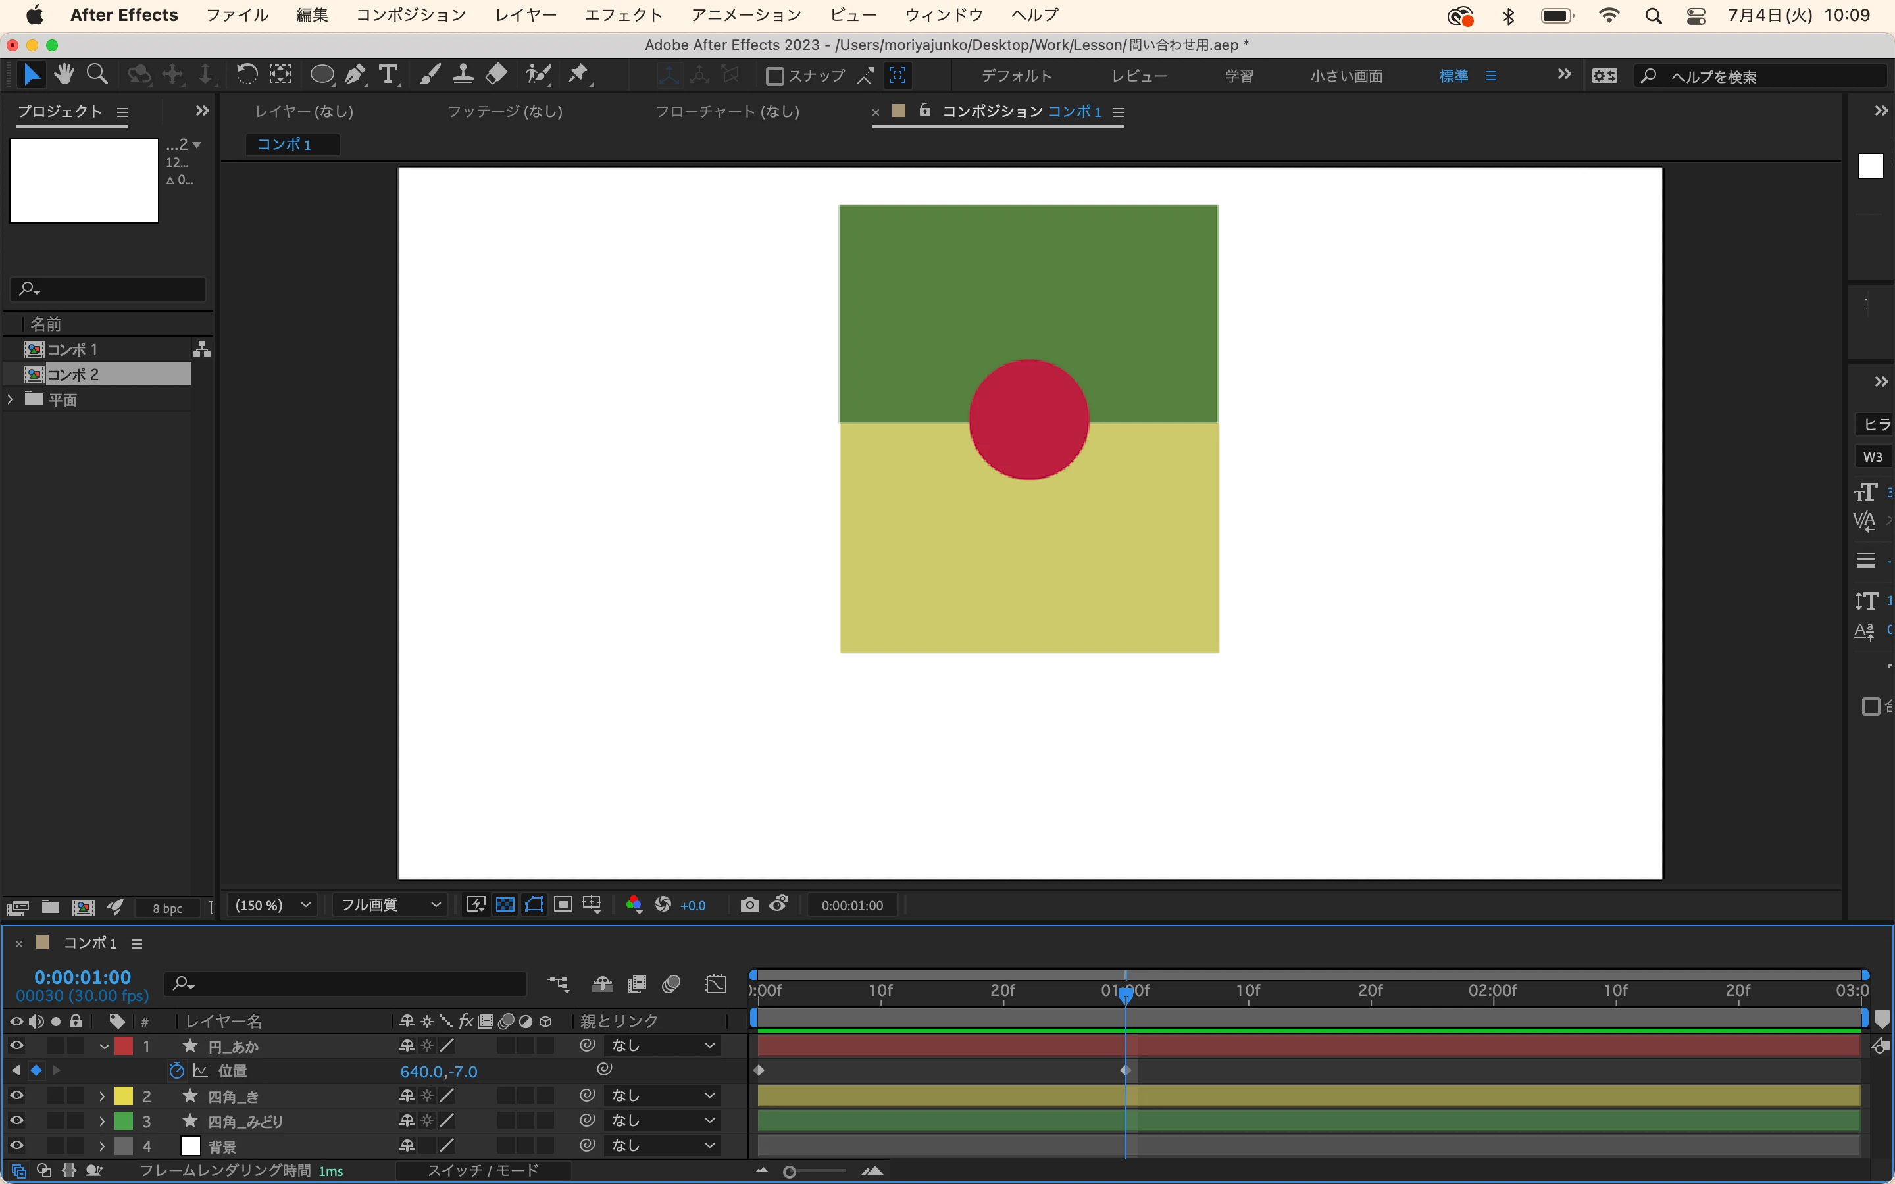Toggle transparency grid in viewer
The image size is (1895, 1184).
505,905
